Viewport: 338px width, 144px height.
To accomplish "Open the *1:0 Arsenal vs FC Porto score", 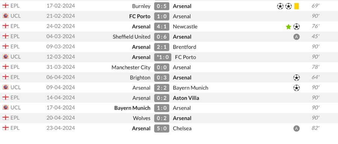I will pyautogui.click(x=163, y=57).
